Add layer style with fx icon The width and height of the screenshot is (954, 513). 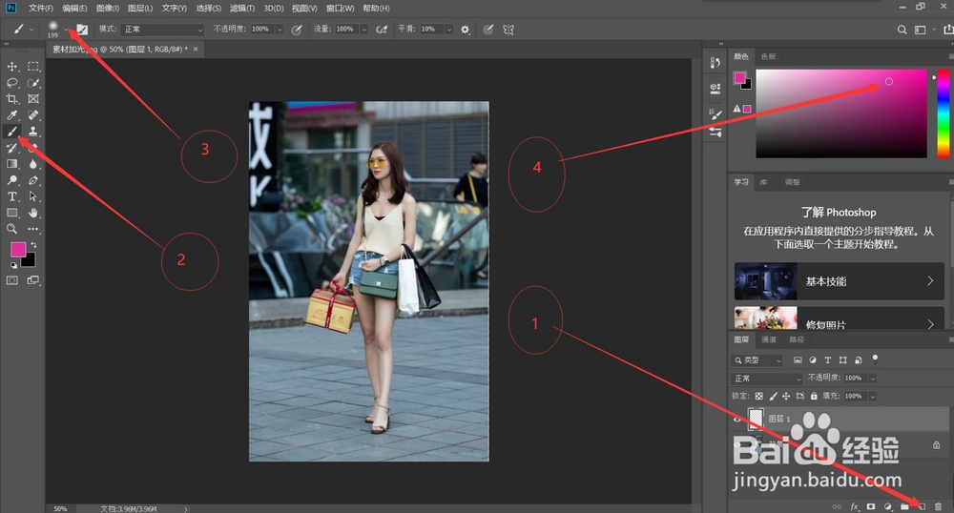pyautogui.click(x=855, y=506)
